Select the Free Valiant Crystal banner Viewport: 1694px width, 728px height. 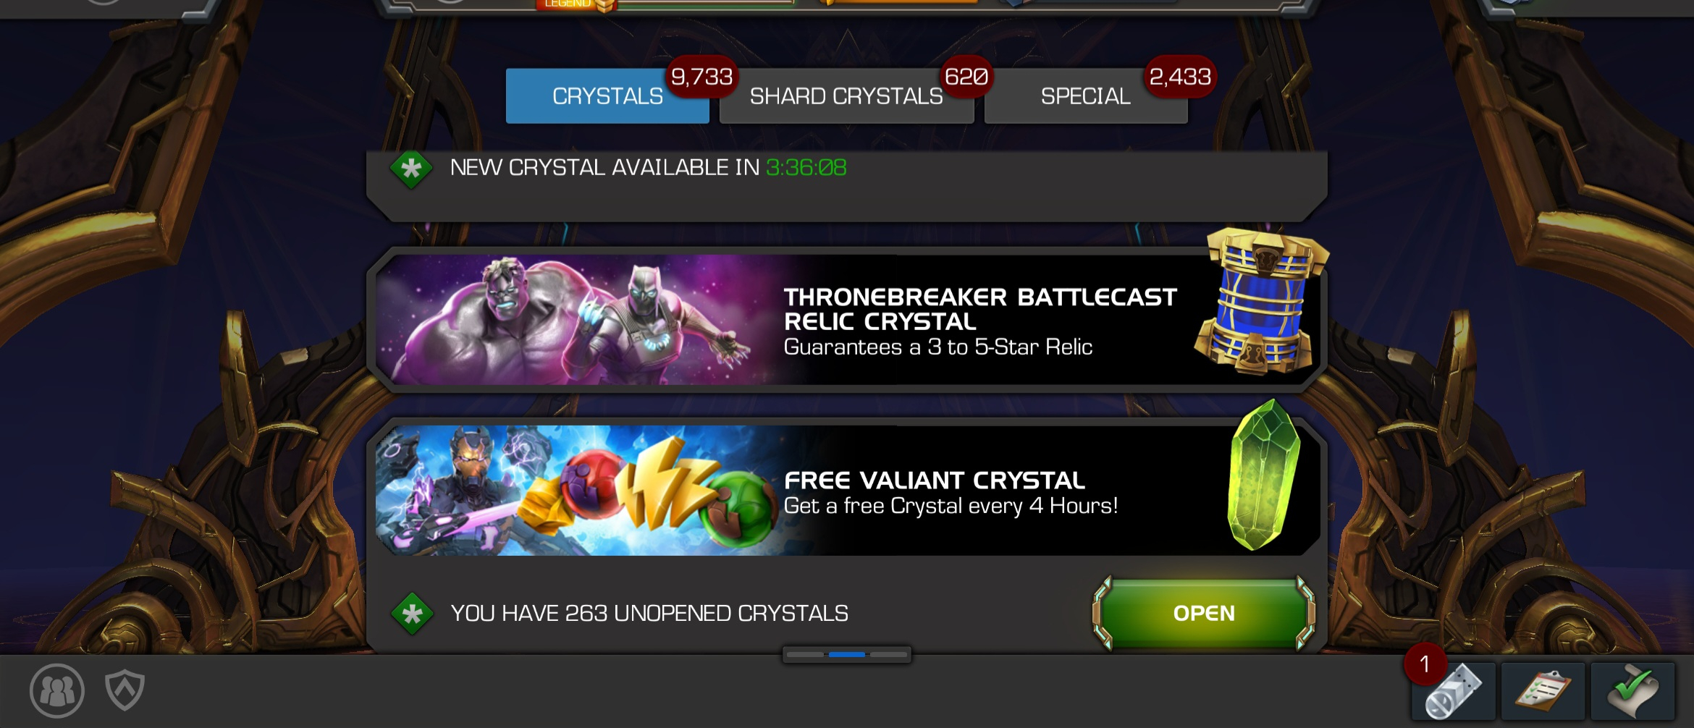(x=847, y=490)
